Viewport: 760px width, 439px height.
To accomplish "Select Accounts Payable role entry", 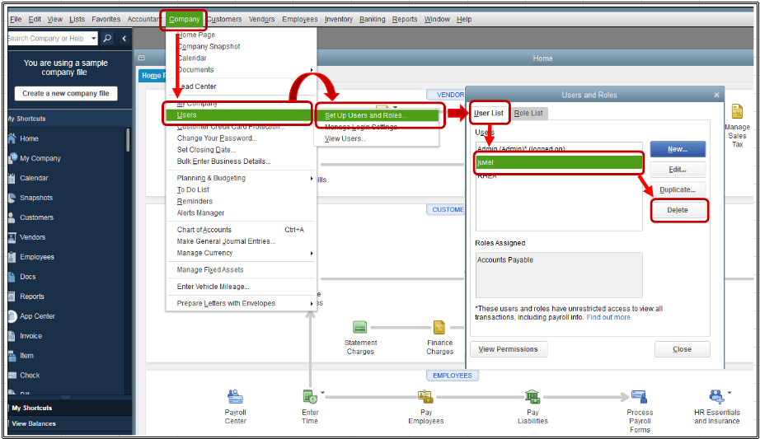I will pyautogui.click(x=505, y=260).
